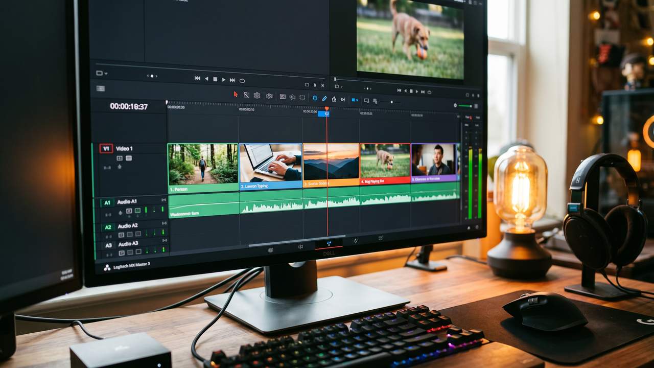The height and width of the screenshot is (368, 654).
Task: Toggle the blue snapping magnet icon
Action: pyautogui.click(x=315, y=98)
